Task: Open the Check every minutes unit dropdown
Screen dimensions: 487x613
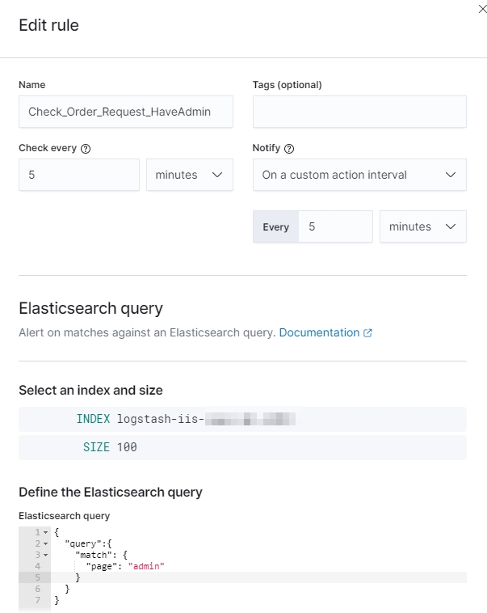Action: (190, 175)
